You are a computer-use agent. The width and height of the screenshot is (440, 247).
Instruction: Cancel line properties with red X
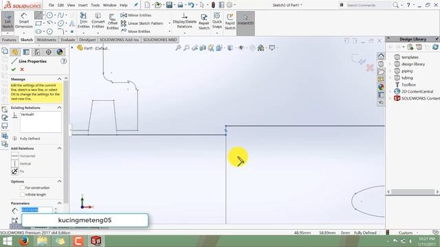[22, 69]
